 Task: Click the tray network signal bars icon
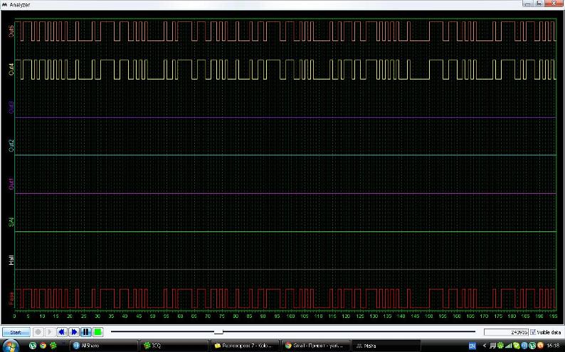coord(508,346)
